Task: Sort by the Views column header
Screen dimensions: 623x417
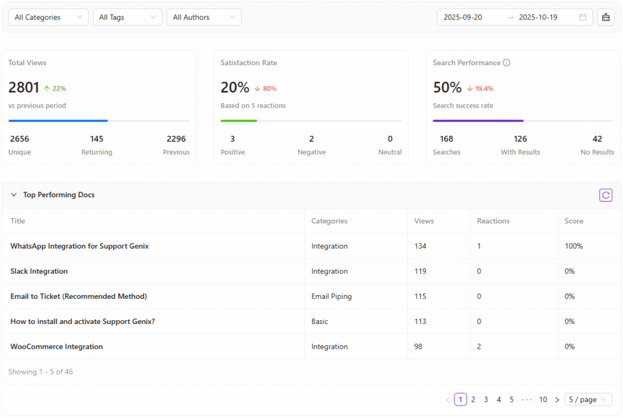Action: (424, 221)
